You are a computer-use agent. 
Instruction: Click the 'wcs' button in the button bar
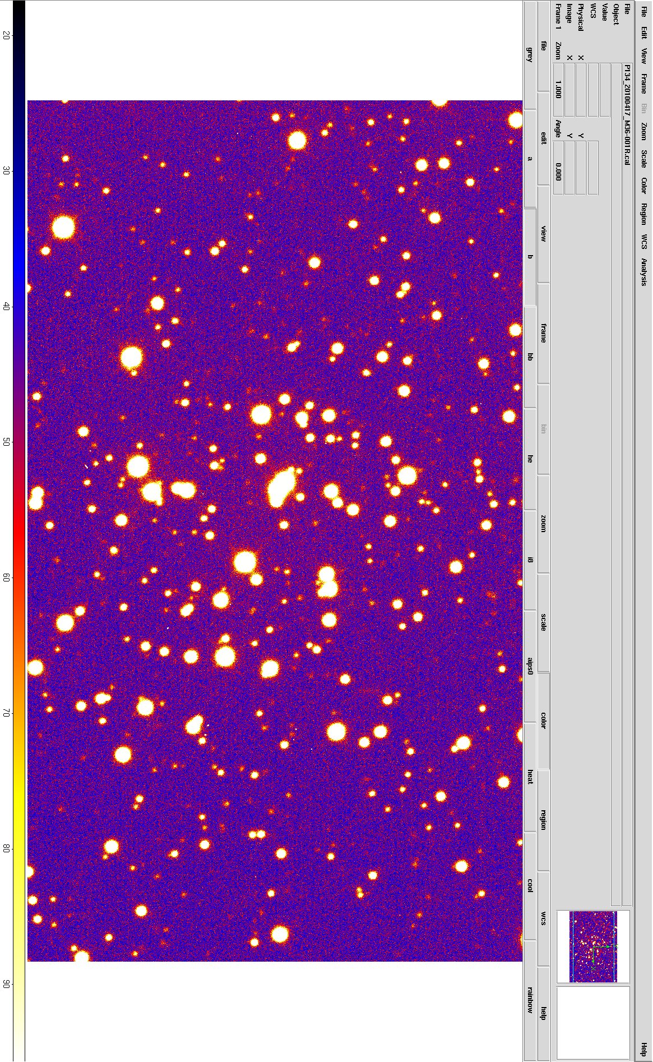pyautogui.click(x=544, y=918)
